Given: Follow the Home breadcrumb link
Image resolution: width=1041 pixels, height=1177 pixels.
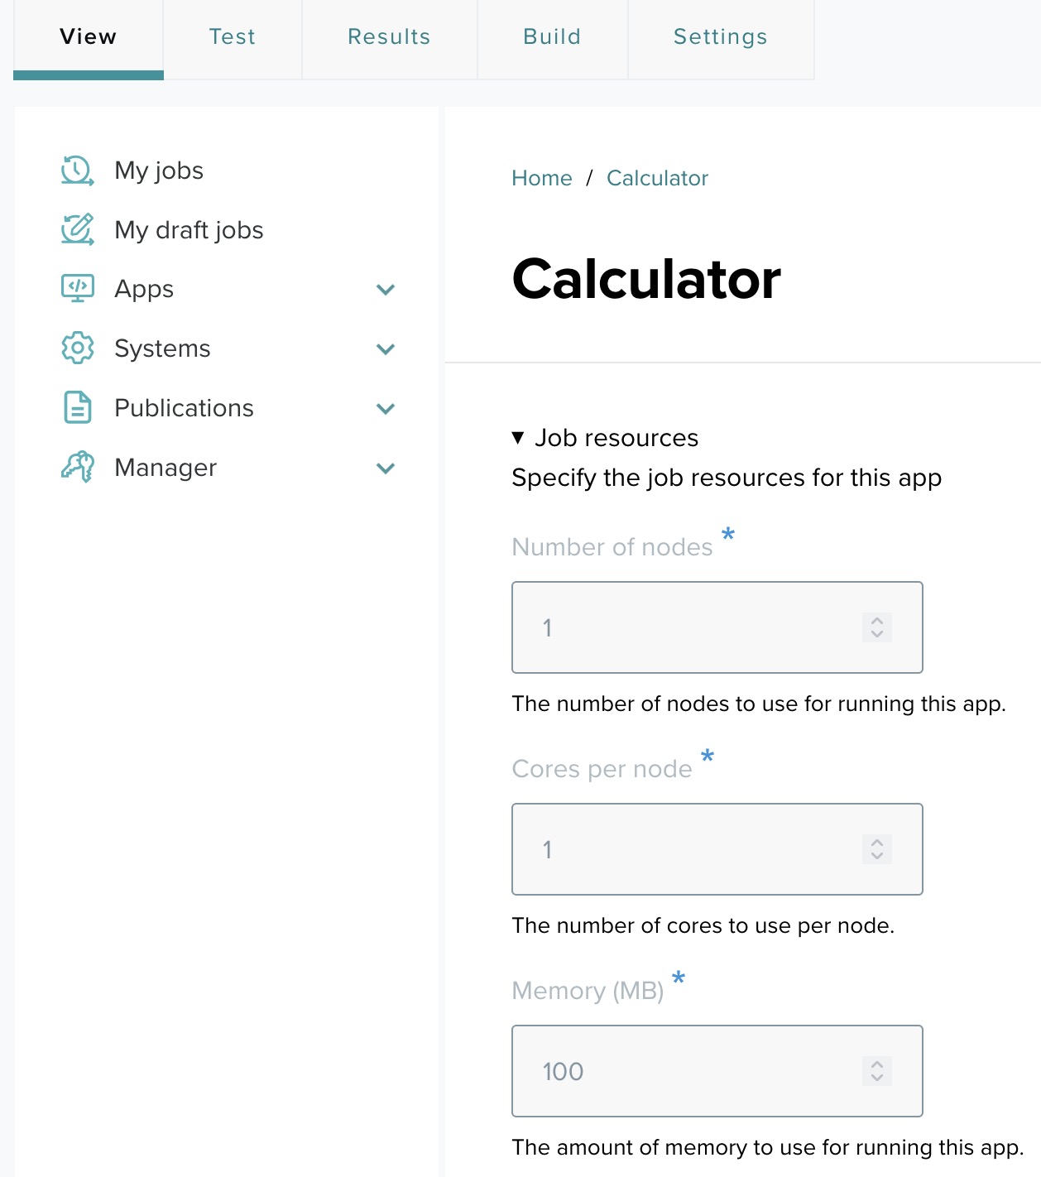Looking at the screenshot, I should [x=542, y=178].
